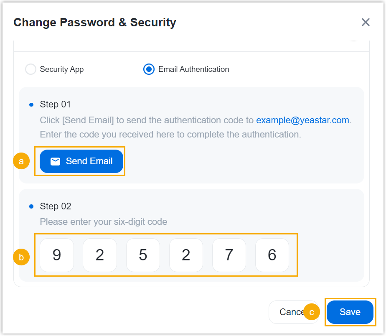
Task: Save the authentication settings
Action: (x=350, y=312)
